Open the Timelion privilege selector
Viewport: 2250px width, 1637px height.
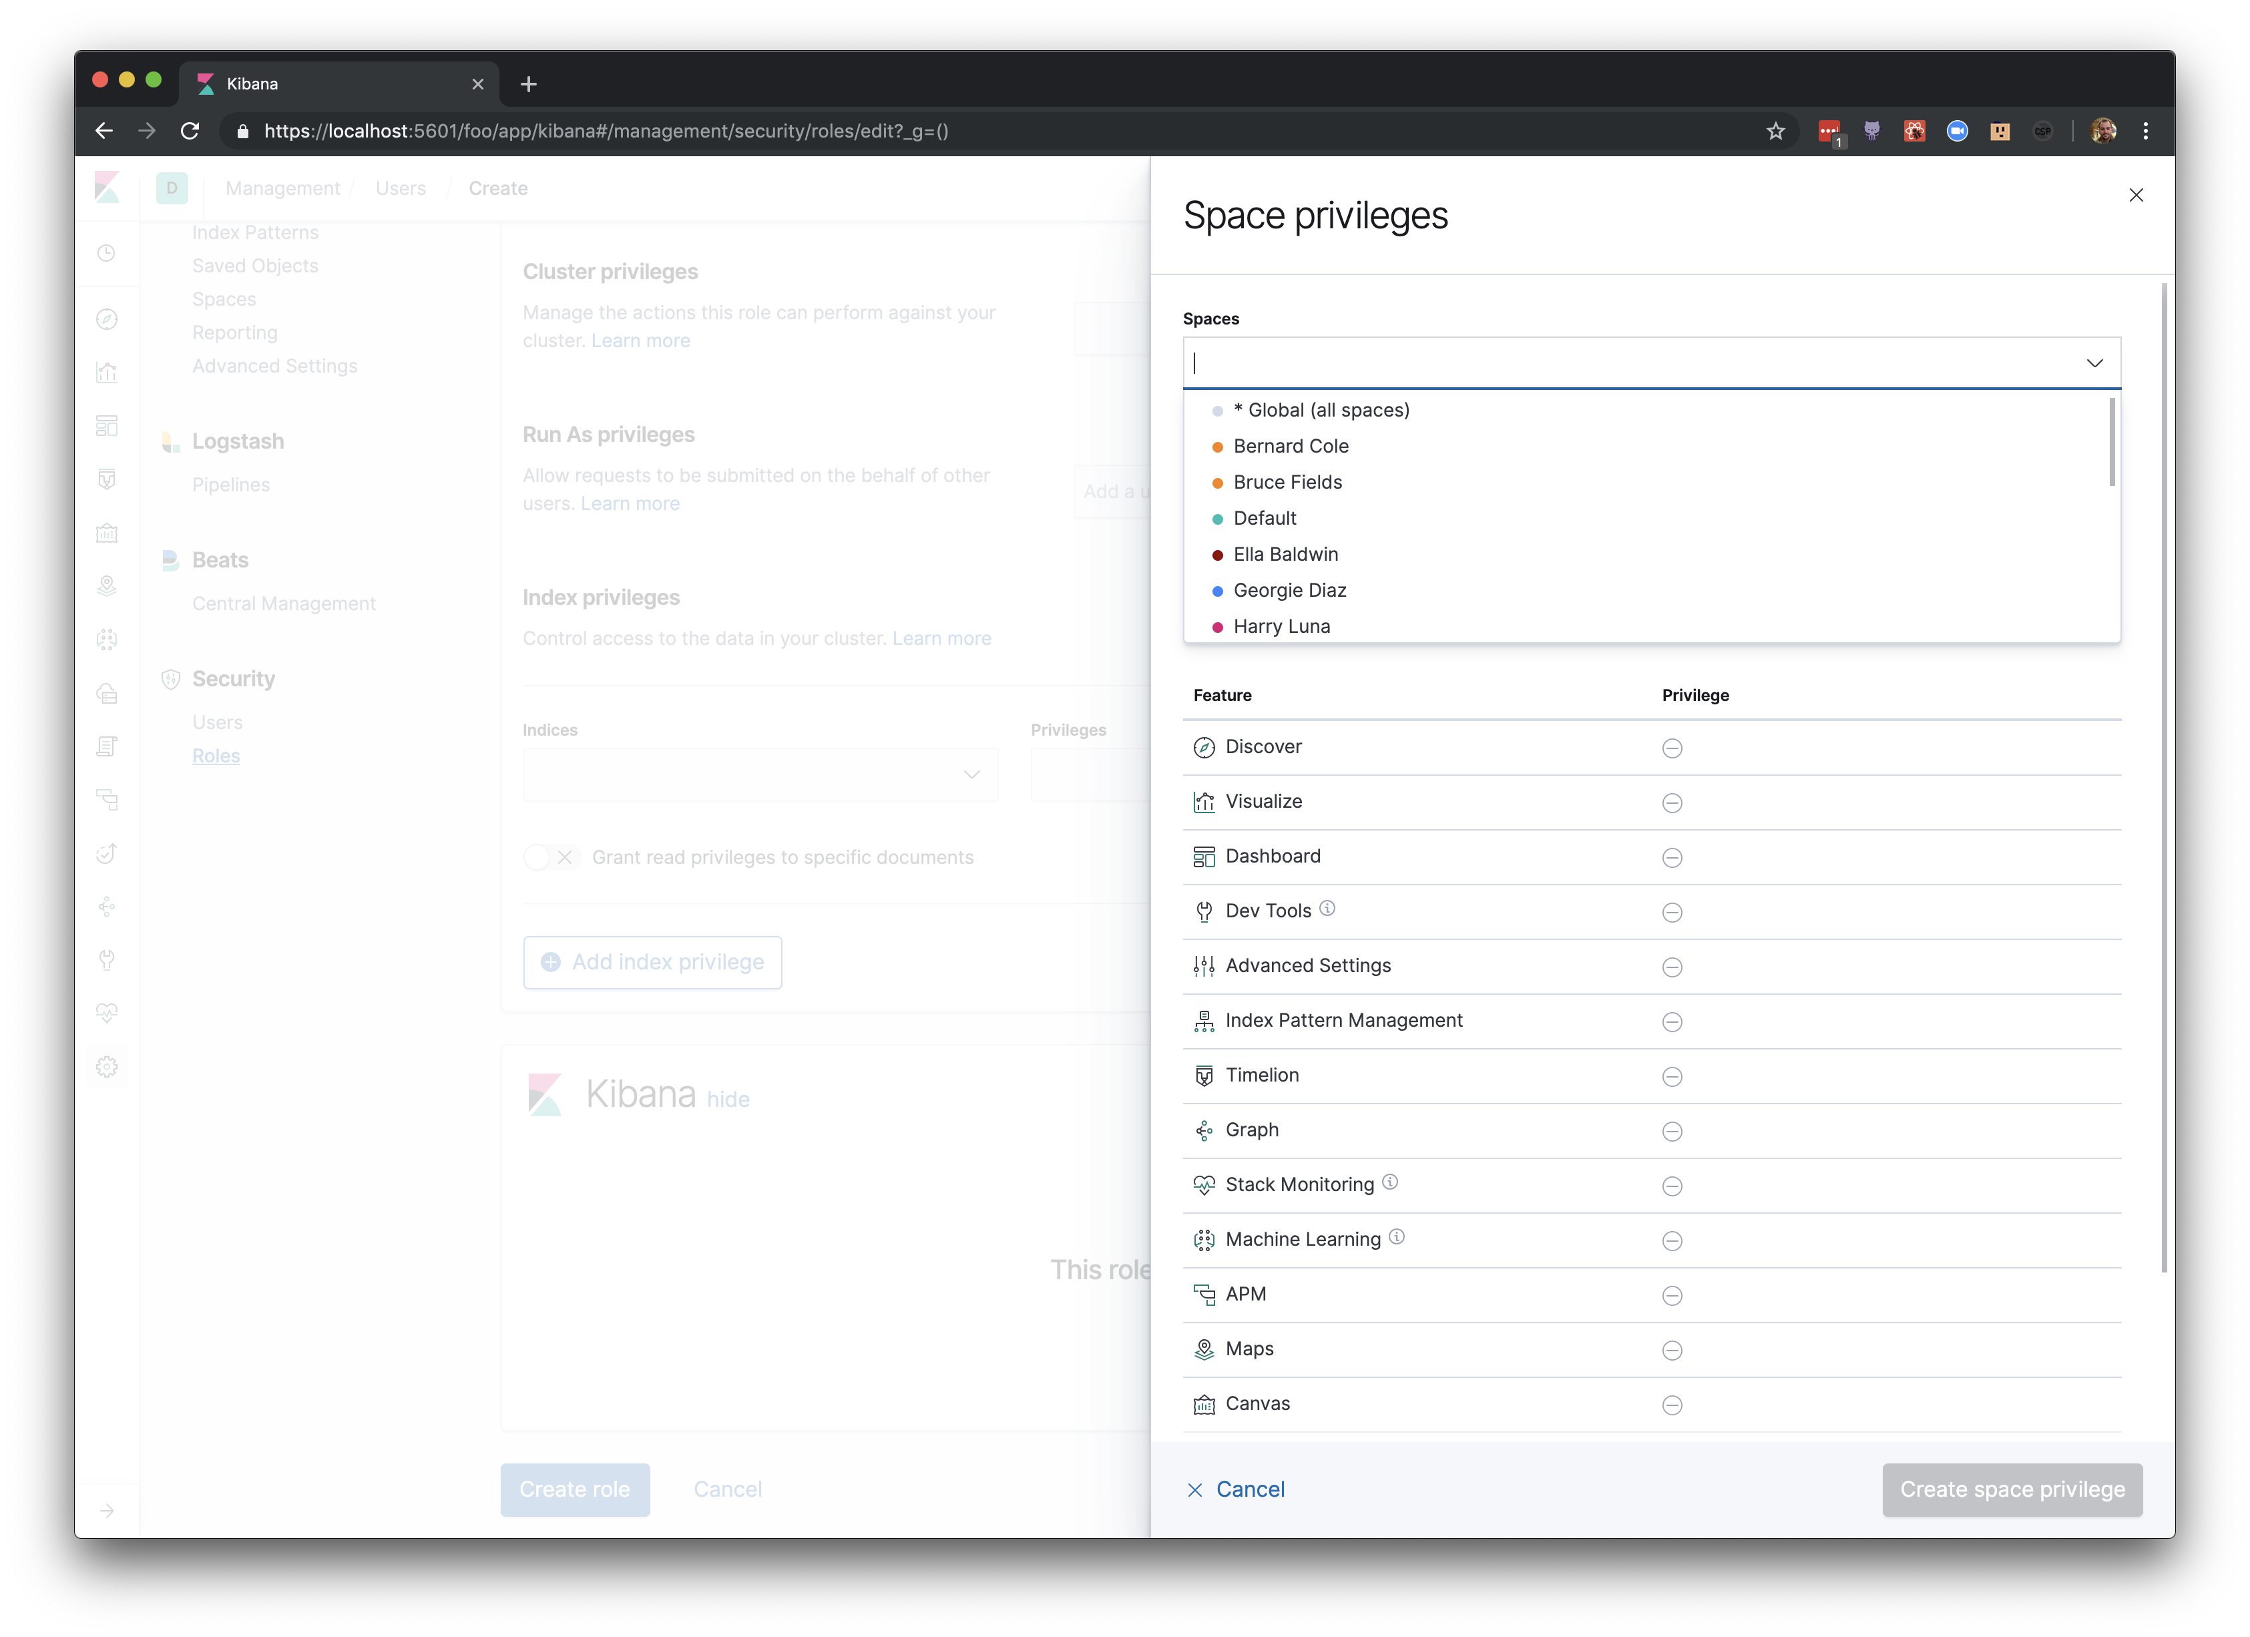pos(1672,1076)
